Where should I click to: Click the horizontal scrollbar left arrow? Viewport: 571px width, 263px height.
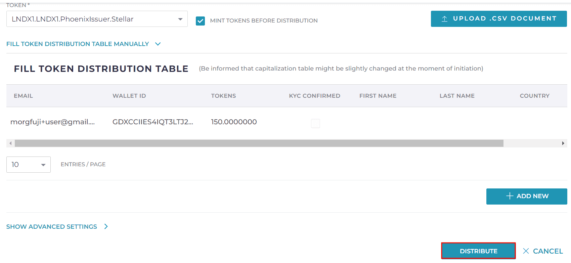tap(10, 143)
